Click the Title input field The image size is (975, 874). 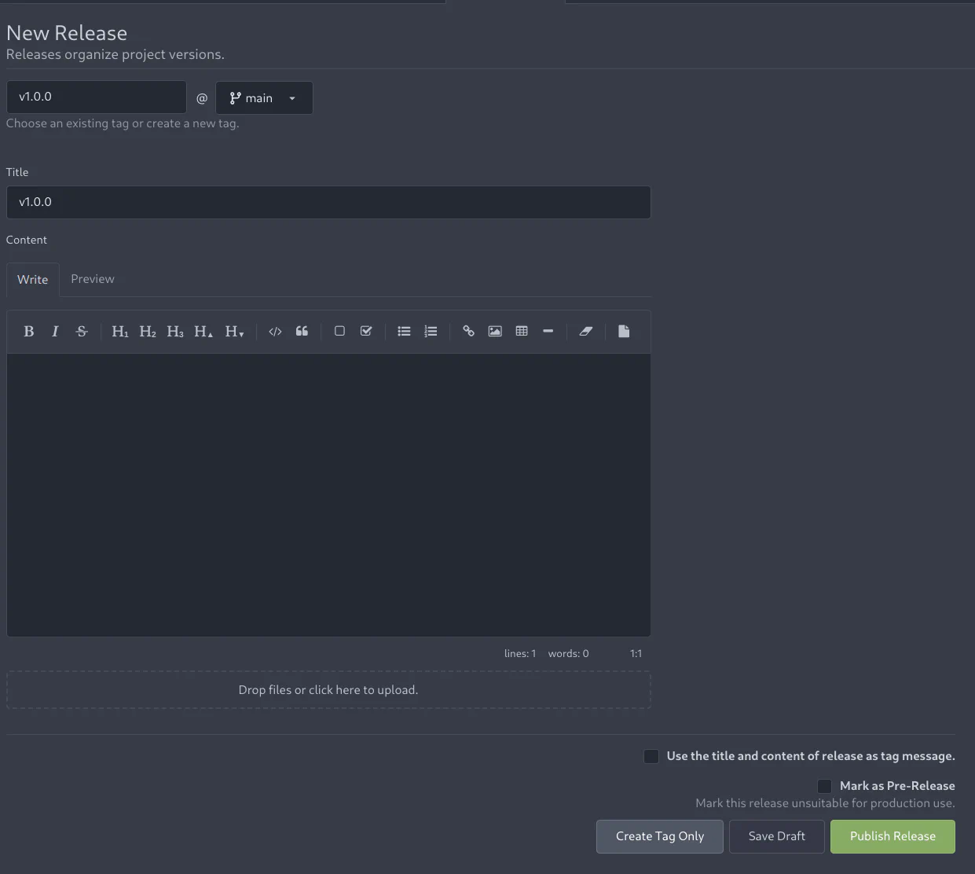(328, 202)
